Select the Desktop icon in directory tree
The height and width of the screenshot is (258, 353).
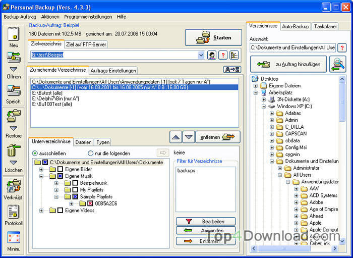(x=255, y=79)
